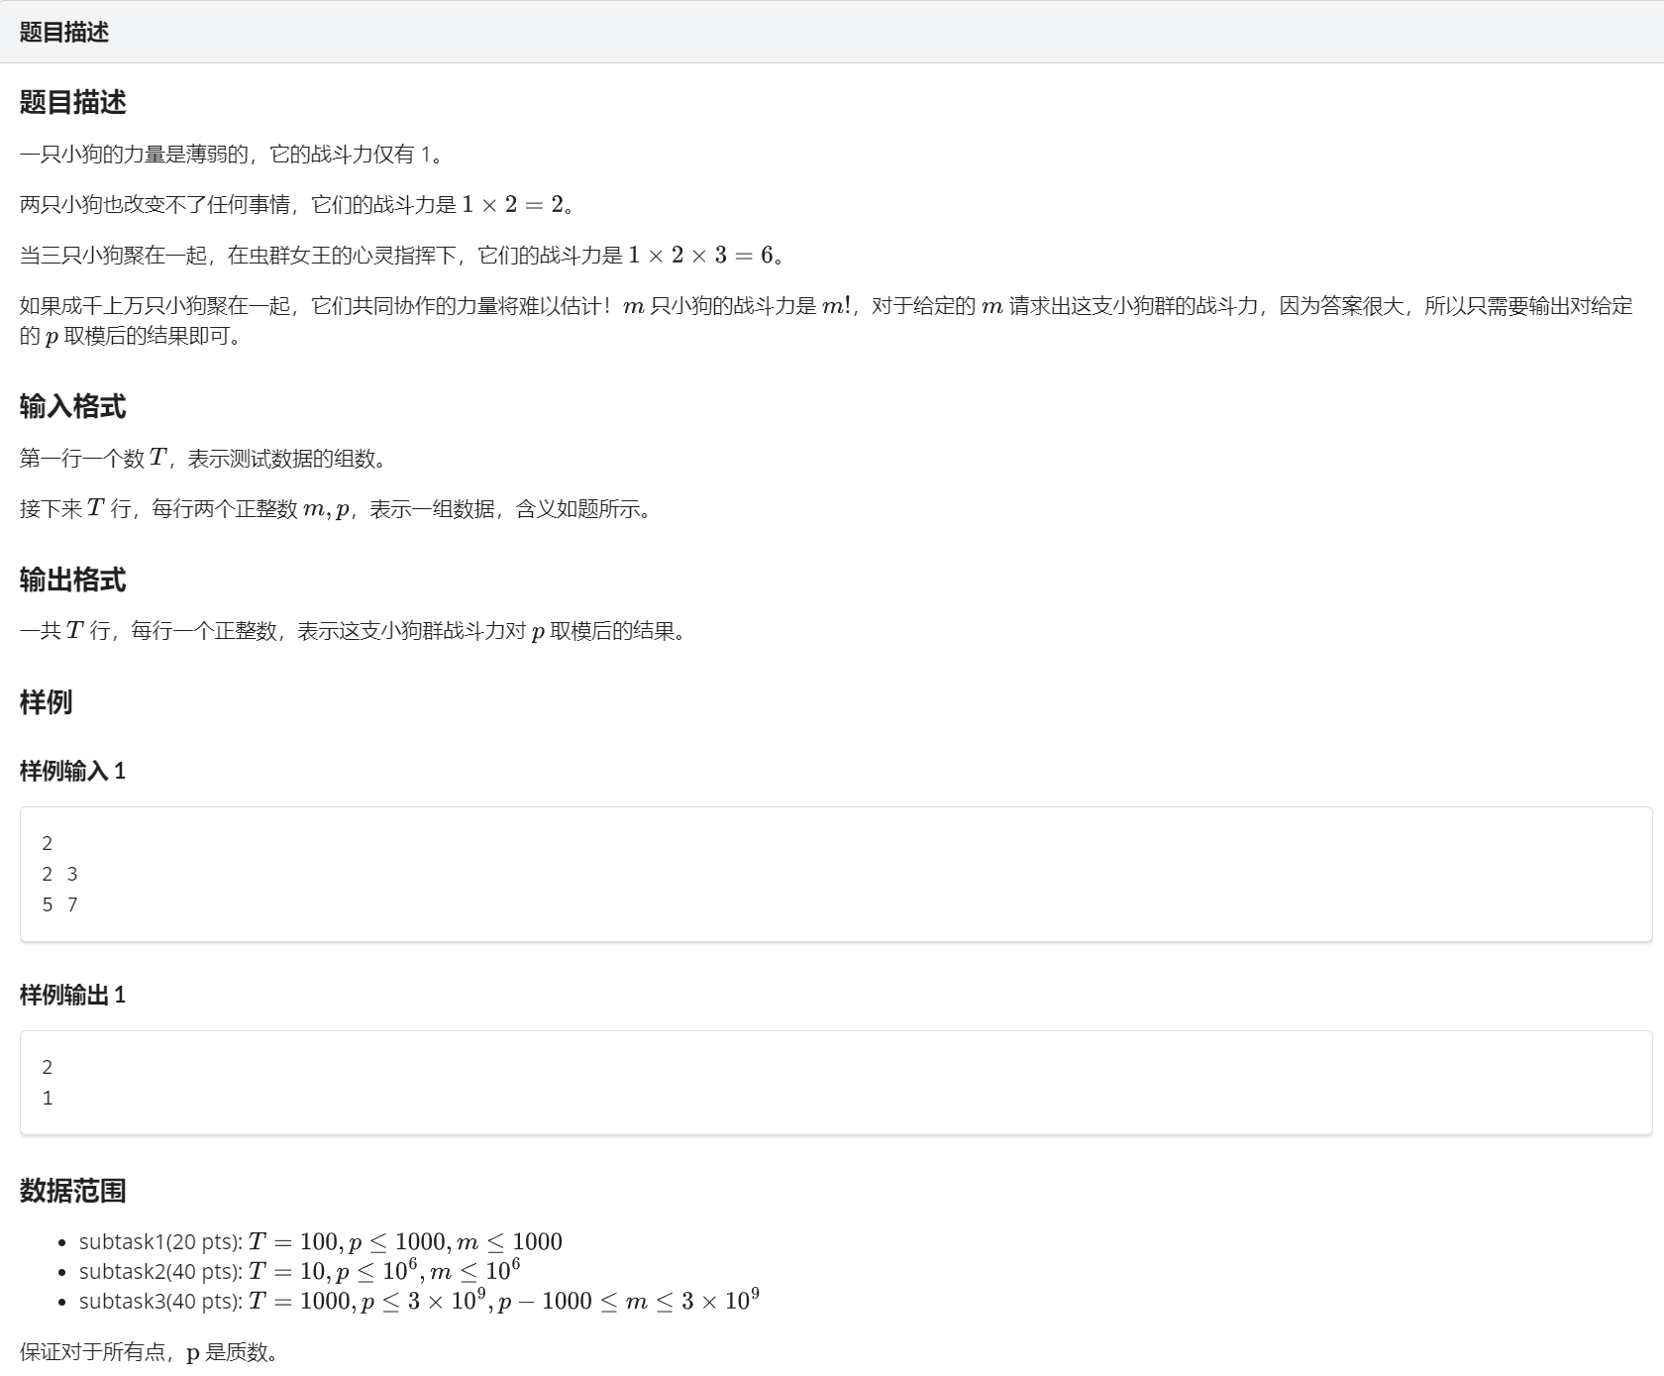1664x1376 pixels.
Task: Click the formula 1 × 2 × 3 = 6
Action: tap(700, 256)
